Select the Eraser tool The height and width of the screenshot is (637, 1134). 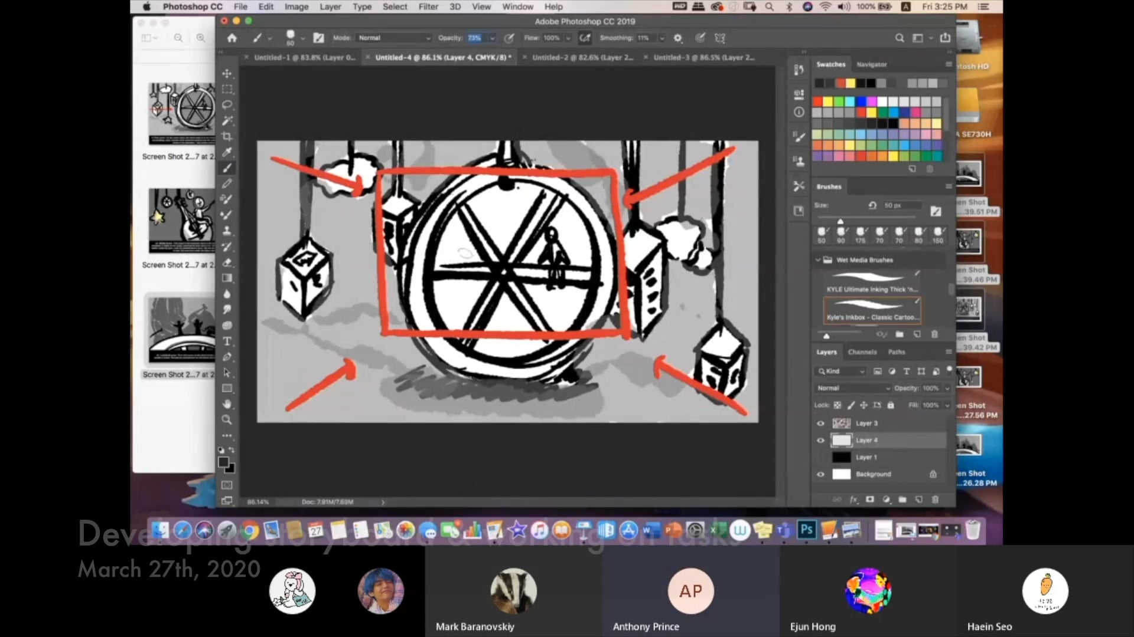[x=227, y=262]
